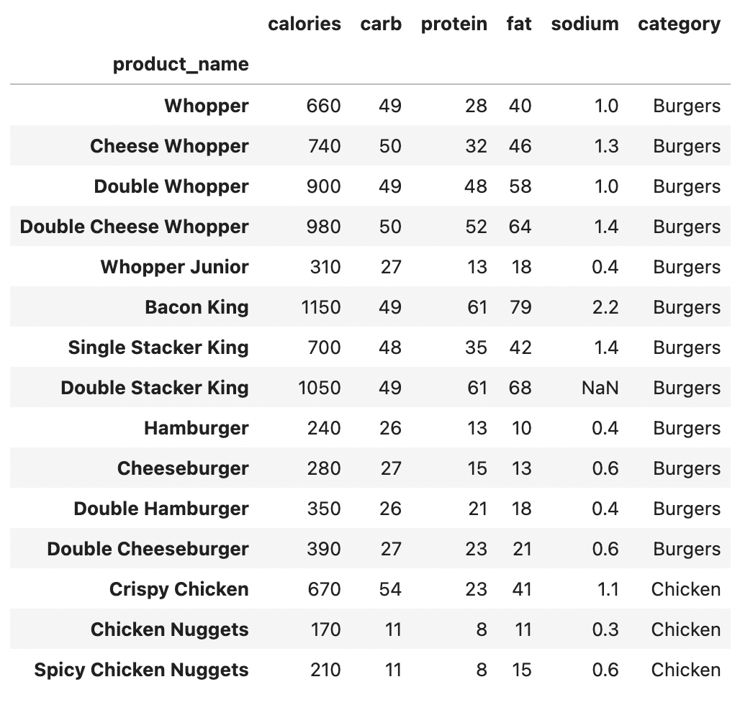Click the Bacon King row label

[197, 307]
